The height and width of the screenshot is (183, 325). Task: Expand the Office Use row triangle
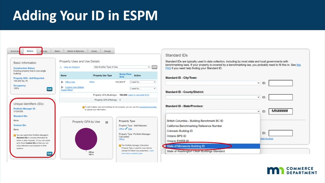point(62,82)
